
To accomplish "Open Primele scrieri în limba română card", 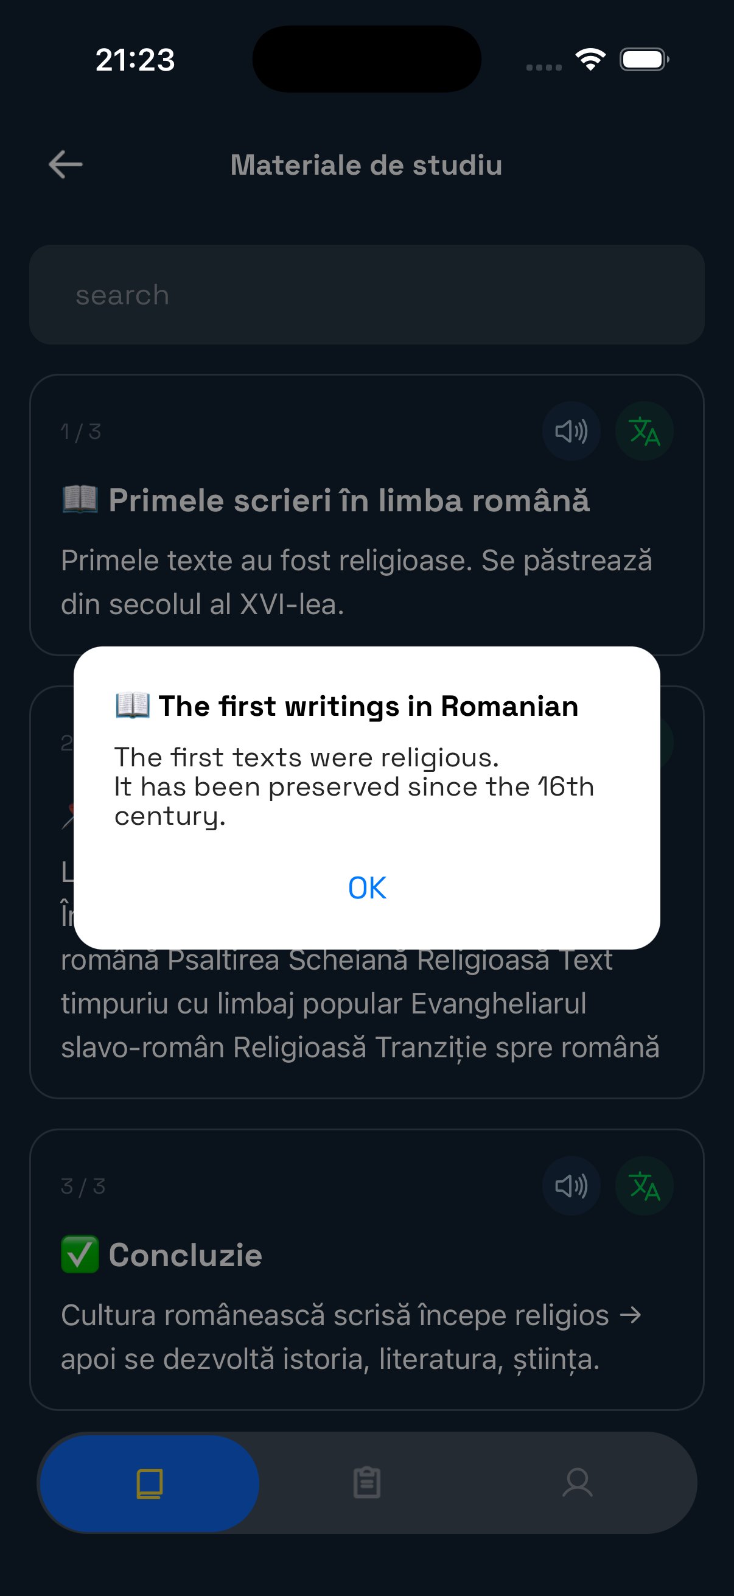I will click(366, 515).
